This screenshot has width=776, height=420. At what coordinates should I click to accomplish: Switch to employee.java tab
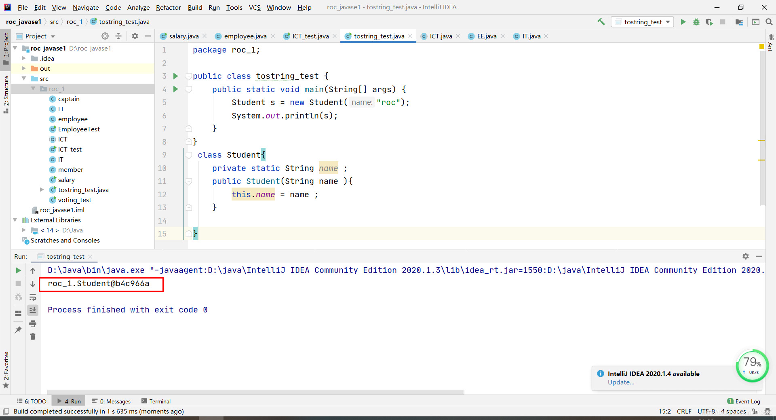pyautogui.click(x=245, y=36)
